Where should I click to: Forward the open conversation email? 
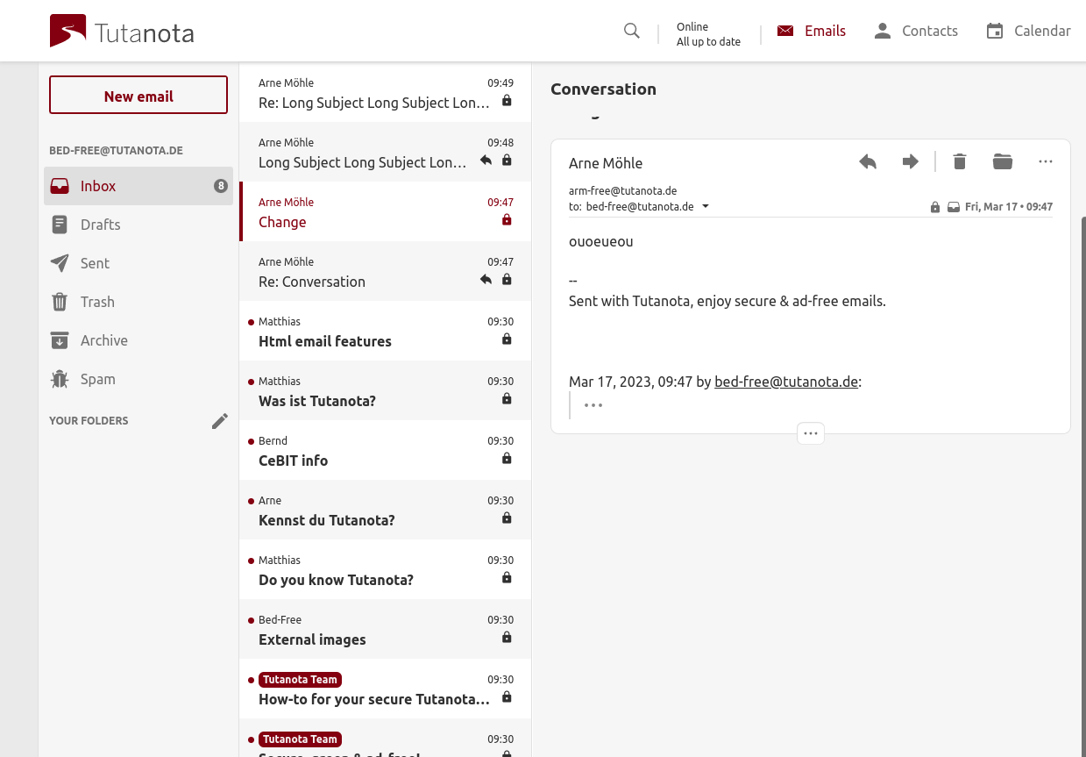(911, 161)
